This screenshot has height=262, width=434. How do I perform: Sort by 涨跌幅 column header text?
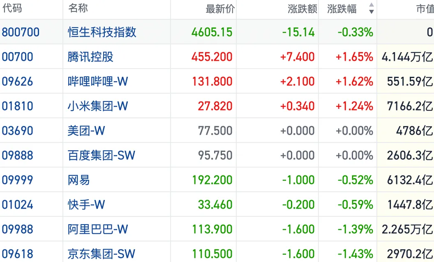point(342,9)
